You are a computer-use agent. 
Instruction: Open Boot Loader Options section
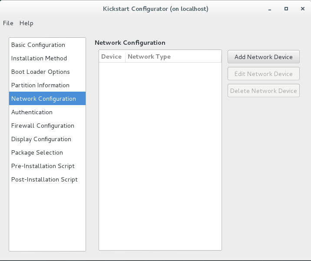click(x=47, y=72)
